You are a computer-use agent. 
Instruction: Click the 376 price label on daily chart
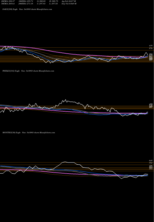coord(151,48)
